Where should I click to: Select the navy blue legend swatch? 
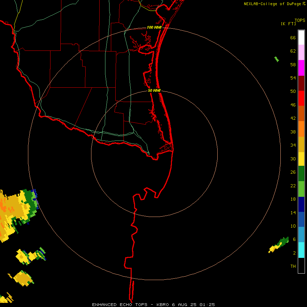click(x=301, y=204)
